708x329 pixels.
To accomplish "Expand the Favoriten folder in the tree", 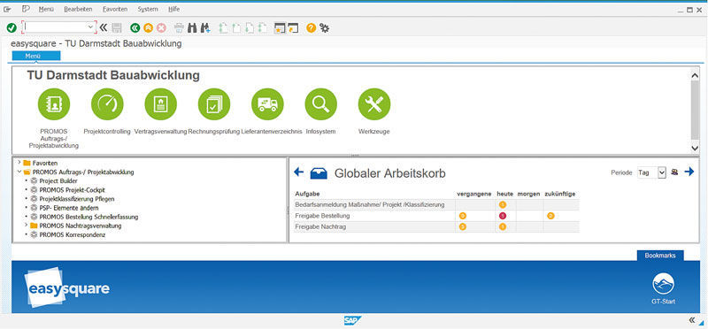I will [x=19, y=163].
